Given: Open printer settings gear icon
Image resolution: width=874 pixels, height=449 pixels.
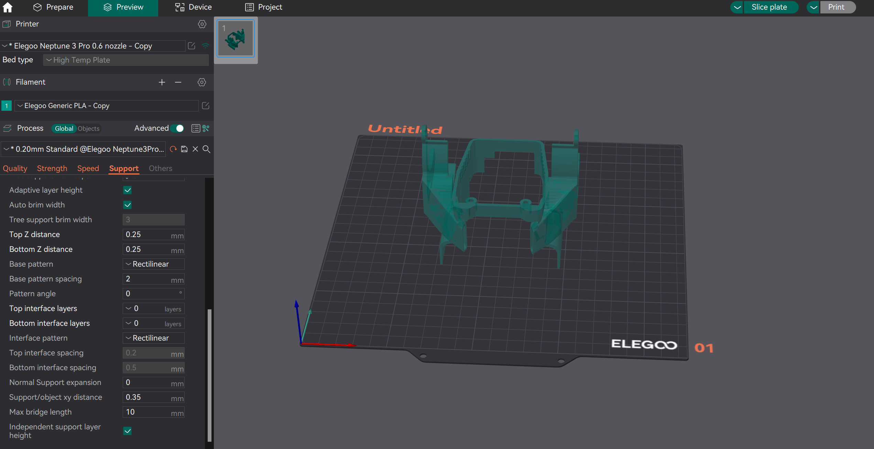Looking at the screenshot, I should (x=202, y=24).
